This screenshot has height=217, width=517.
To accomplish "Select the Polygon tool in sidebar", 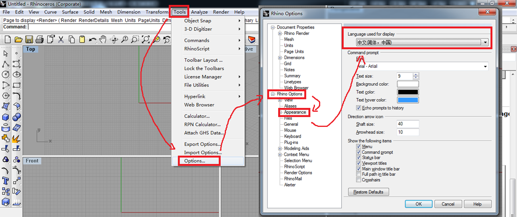I will coord(6,96).
